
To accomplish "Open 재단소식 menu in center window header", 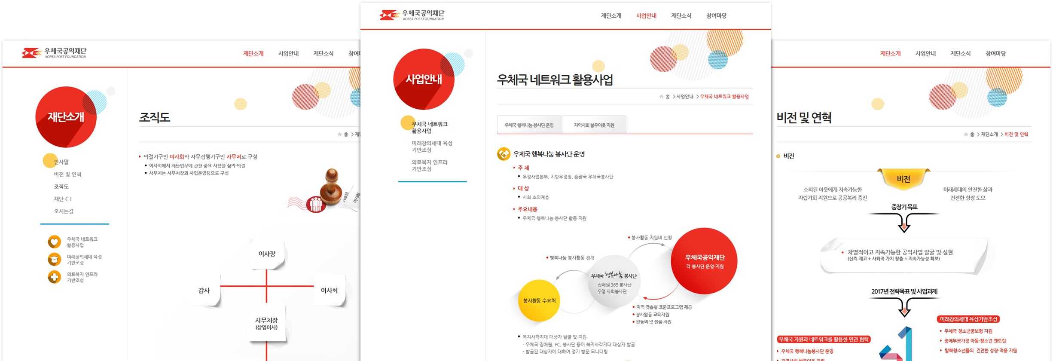I will 681,16.
